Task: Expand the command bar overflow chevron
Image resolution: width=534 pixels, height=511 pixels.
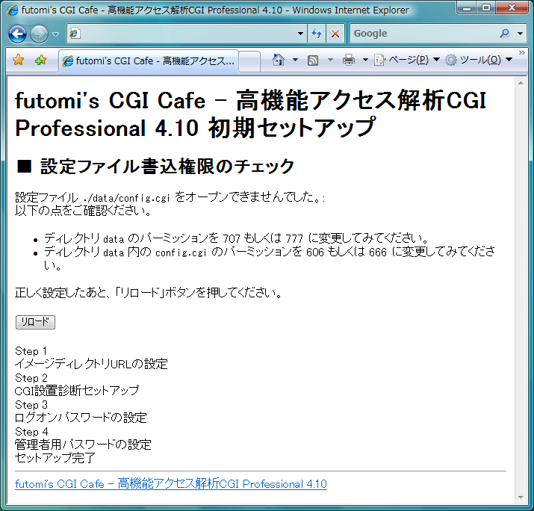Action: click(x=522, y=53)
